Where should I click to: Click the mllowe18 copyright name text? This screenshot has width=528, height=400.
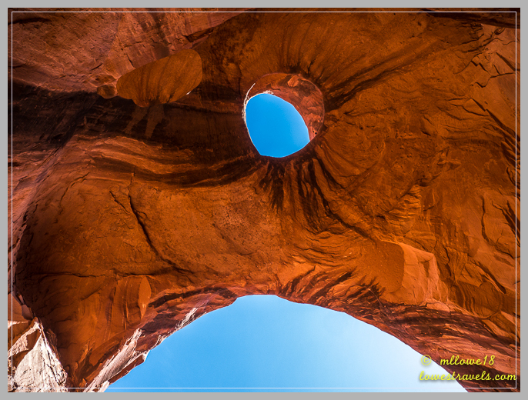click(467, 360)
